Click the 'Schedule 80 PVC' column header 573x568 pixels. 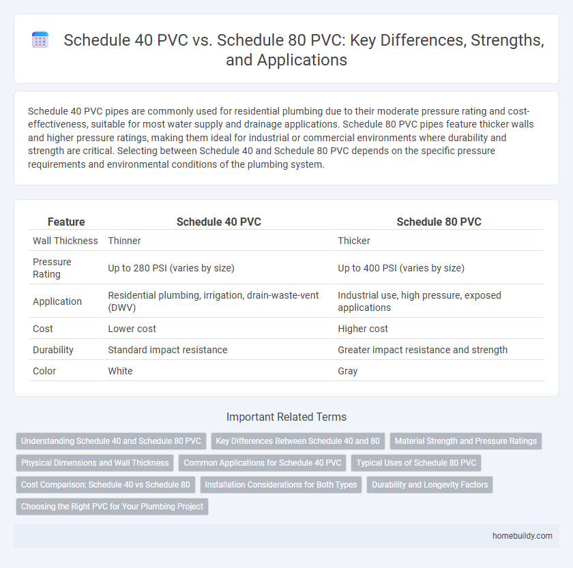[439, 222]
